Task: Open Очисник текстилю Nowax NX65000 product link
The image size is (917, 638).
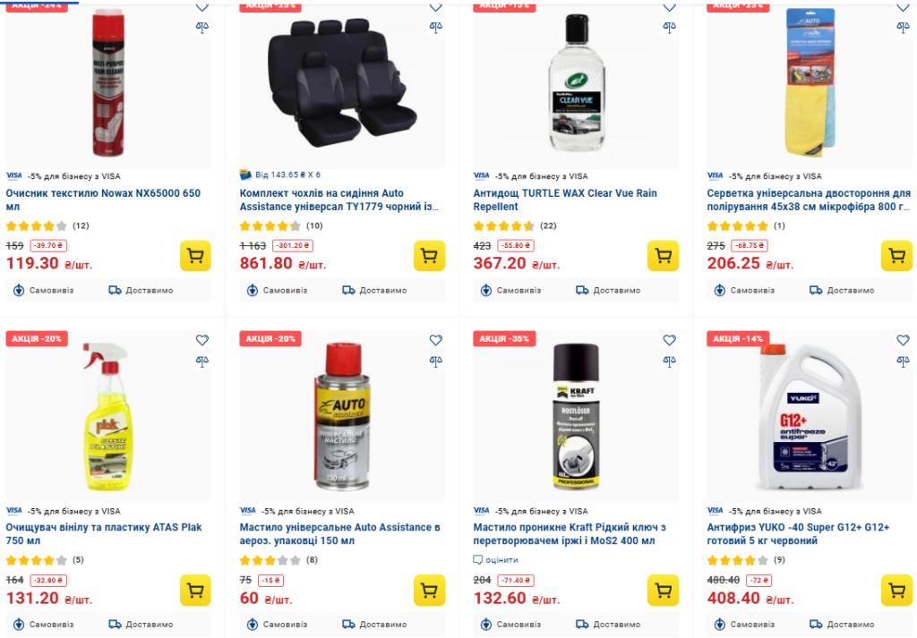Action: [x=103, y=200]
